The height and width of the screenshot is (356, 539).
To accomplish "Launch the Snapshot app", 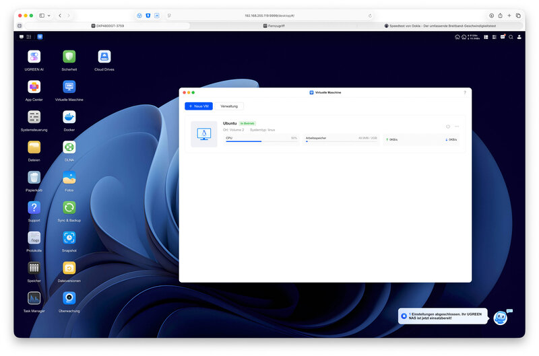I will click(x=69, y=238).
